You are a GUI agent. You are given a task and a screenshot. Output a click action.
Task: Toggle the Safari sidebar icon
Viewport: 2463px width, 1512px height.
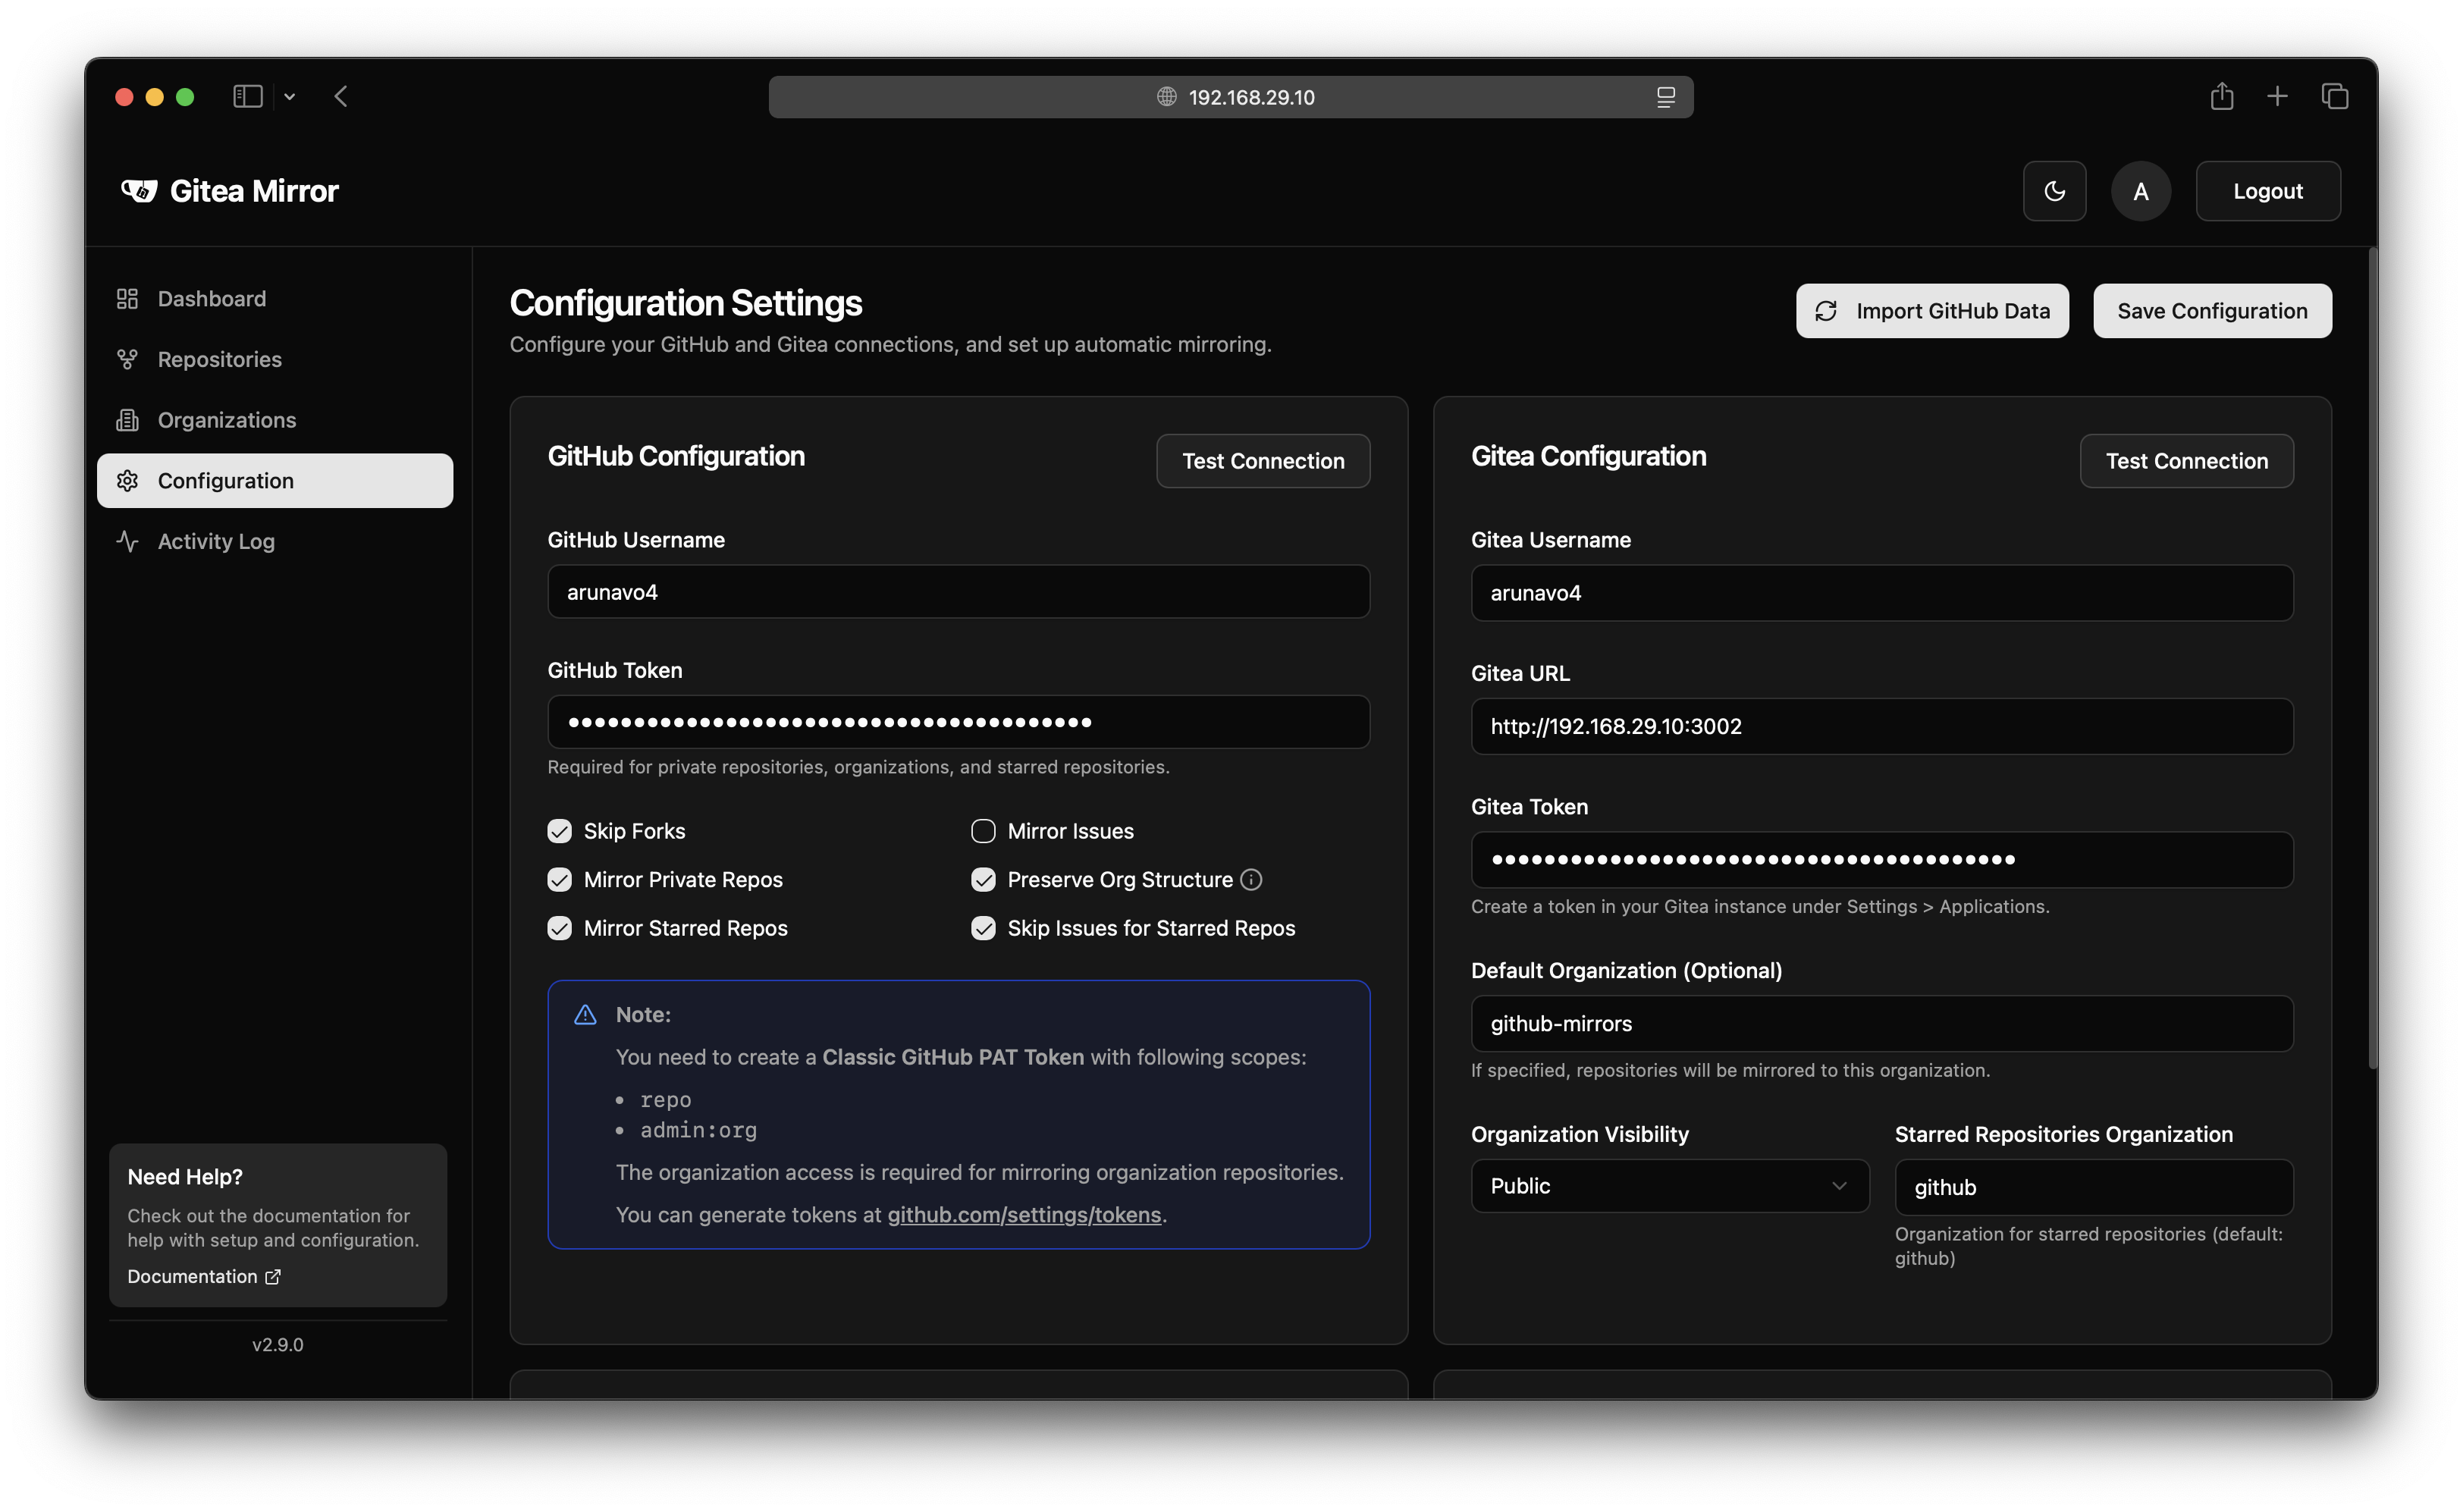(x=247, y=97)
